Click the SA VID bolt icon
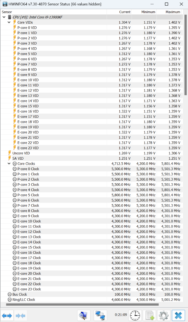 (9, 158)
